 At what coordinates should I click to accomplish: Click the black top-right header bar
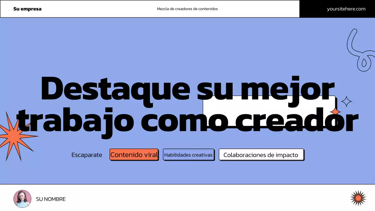tap(311, 9)
